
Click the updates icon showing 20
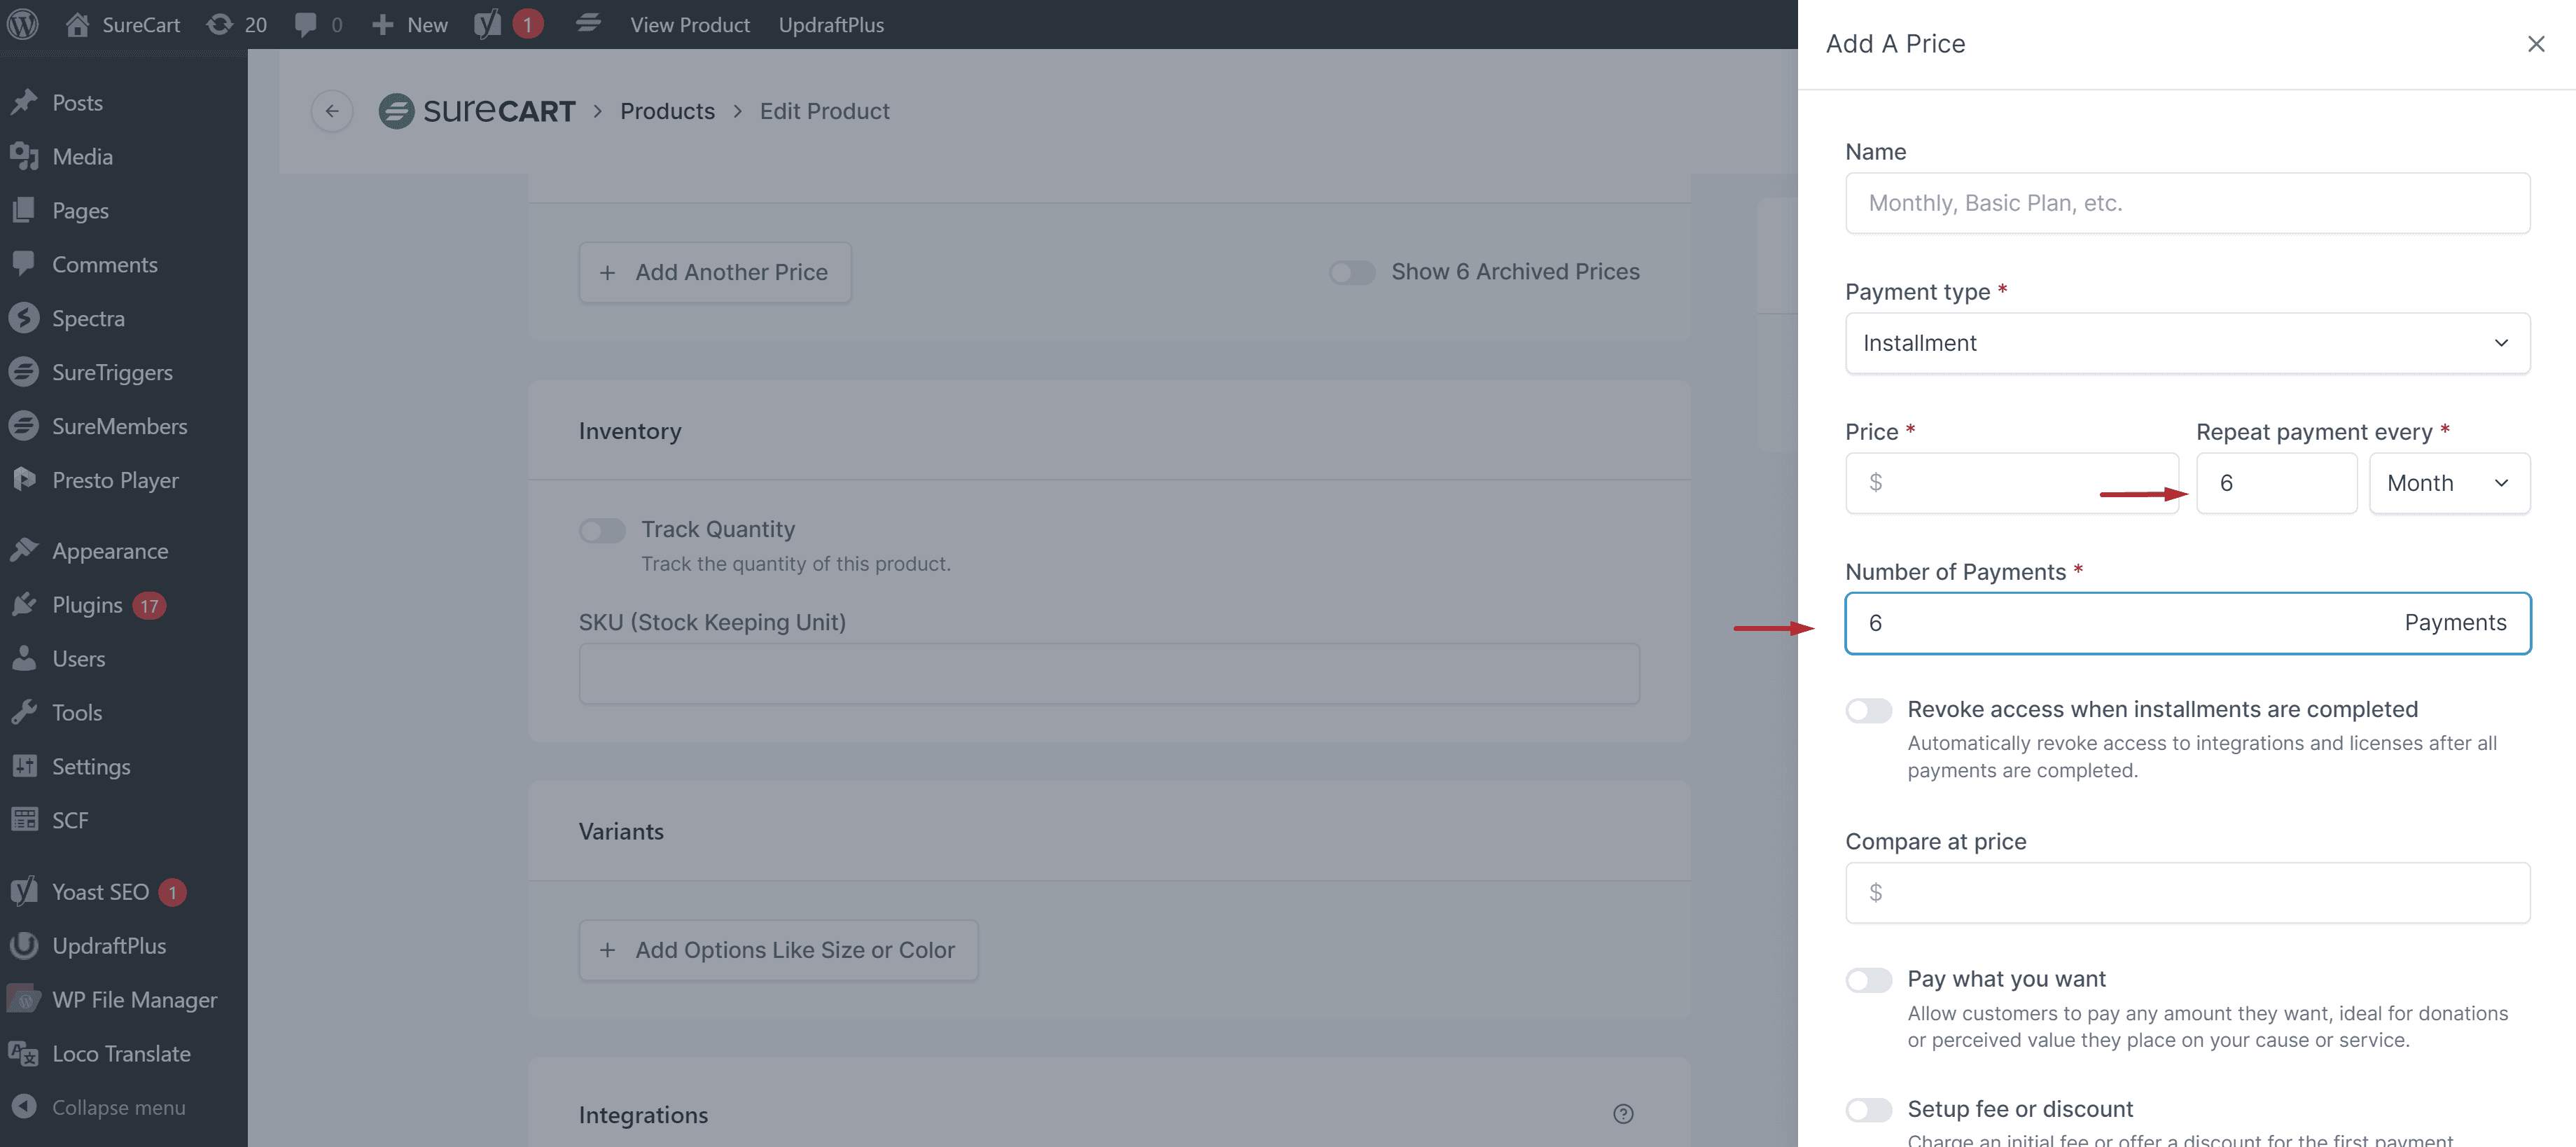point(220,24)
